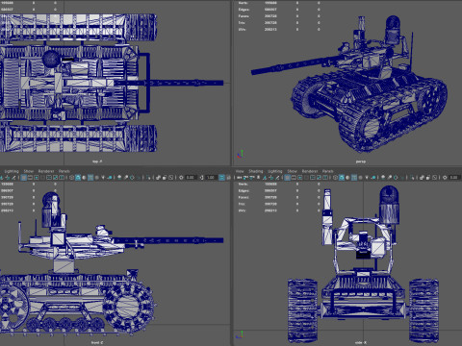Open Grease Pencil from side view toolbar
The width and height of the screenshot is (462, 346).
click(x=277, y=178)
